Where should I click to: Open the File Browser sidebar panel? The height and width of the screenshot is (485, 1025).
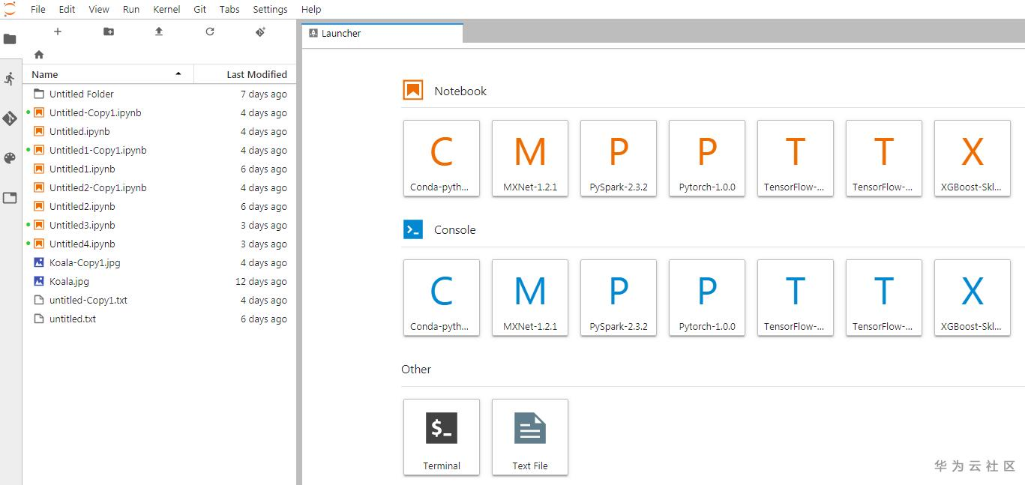[x=10, y=39]
